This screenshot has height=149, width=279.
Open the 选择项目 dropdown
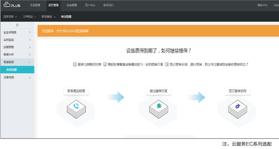10,17
